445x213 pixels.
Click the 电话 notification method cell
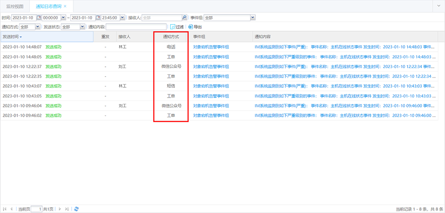[171, 47]
